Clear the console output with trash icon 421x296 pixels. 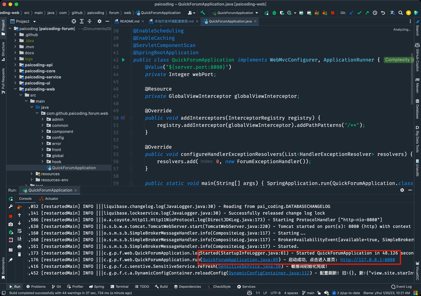coord(19,254)
